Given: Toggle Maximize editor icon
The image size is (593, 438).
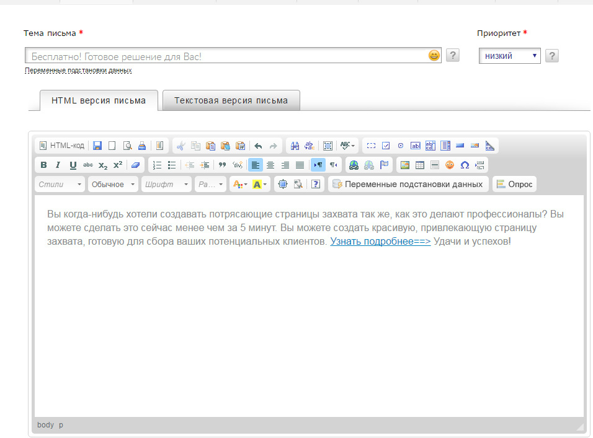Looking at the screenshot, I should pos(282,184).
